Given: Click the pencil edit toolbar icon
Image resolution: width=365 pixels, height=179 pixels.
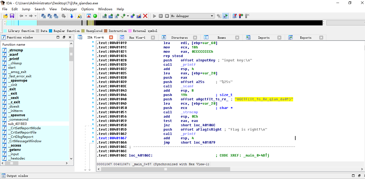Looking at the screenshot, I should (x=139, y=16).
